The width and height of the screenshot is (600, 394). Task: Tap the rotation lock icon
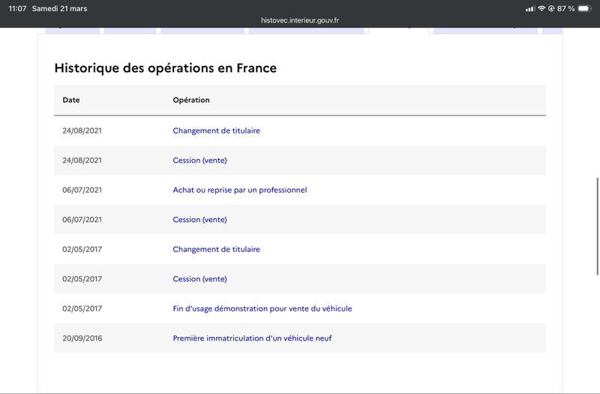tap(551, 8)
